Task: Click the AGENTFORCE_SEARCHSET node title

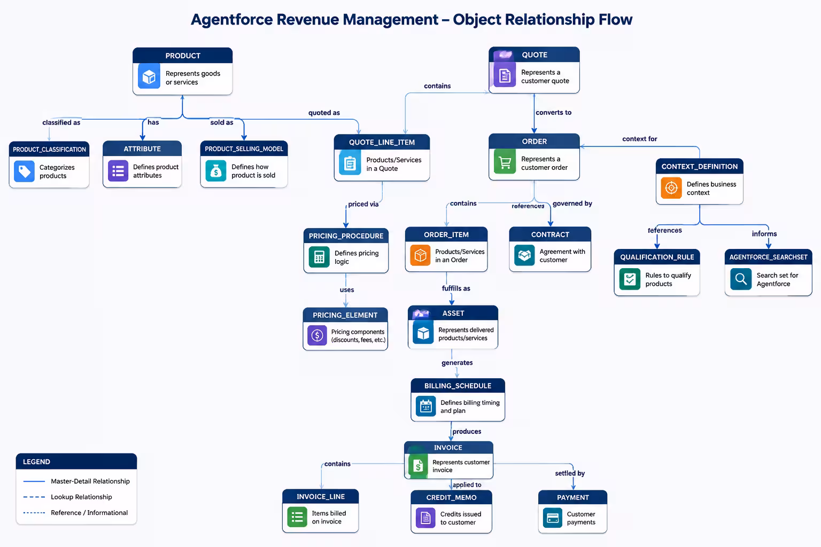Action: click(768, 257)
